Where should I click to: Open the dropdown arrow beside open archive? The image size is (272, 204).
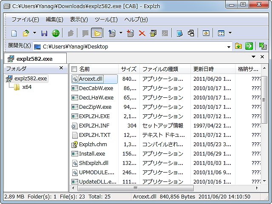(x=34, y=33)
